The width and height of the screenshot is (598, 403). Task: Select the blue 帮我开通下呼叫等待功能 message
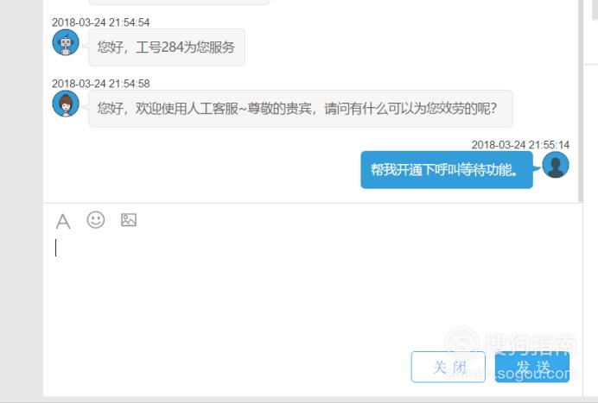click(x=447, y=170)
